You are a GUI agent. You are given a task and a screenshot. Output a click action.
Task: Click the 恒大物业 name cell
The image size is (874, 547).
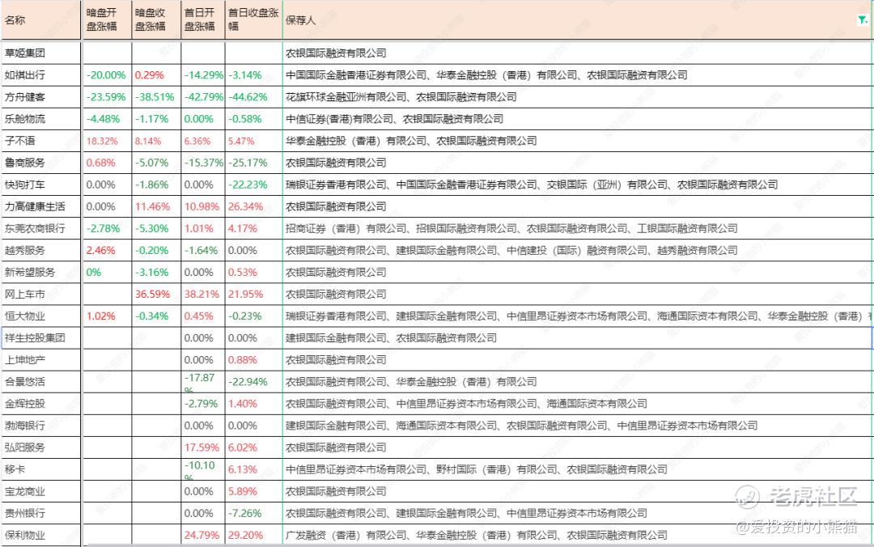tap(41, 316)
